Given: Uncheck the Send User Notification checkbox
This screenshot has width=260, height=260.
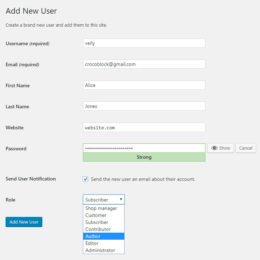Looking at the screenshot, I should 85,179.
